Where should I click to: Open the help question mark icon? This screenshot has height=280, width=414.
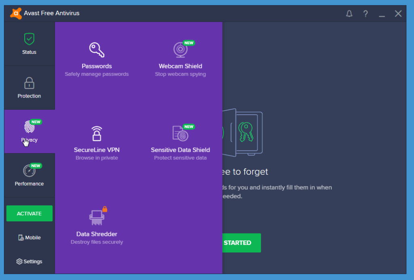point(365,13)
